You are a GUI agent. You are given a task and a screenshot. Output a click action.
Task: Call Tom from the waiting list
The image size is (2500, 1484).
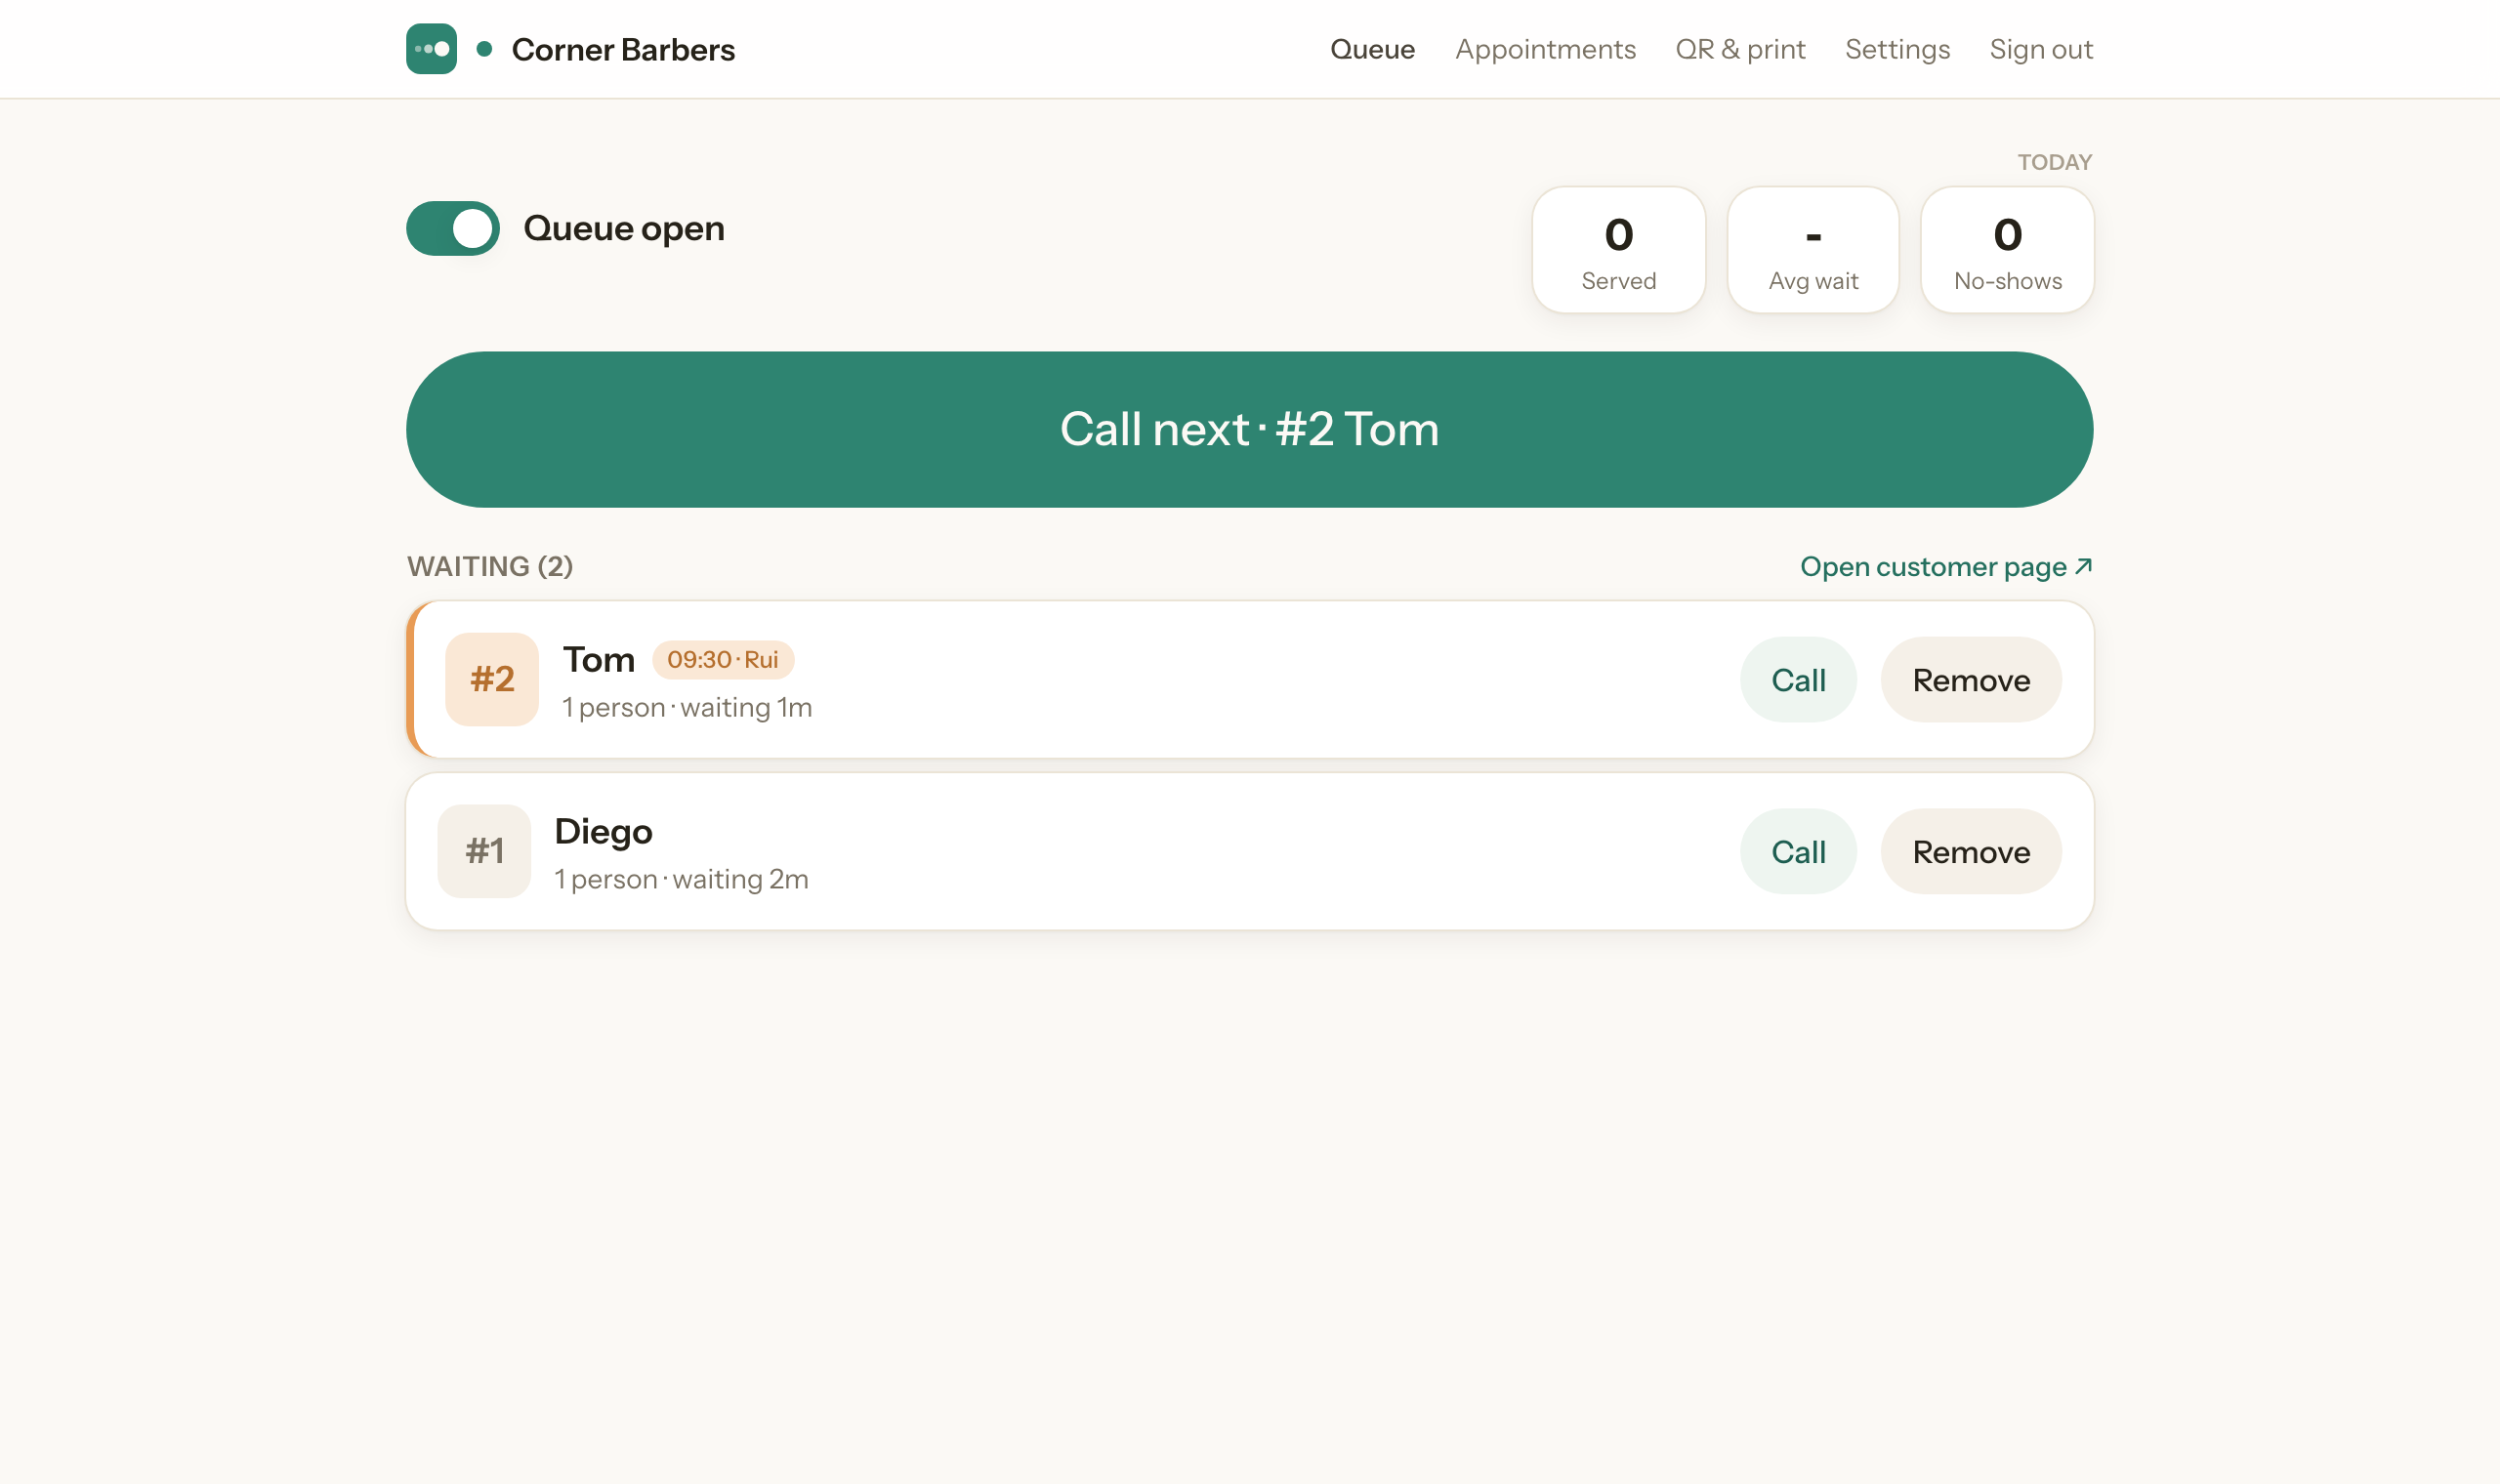click(1798, 680)
